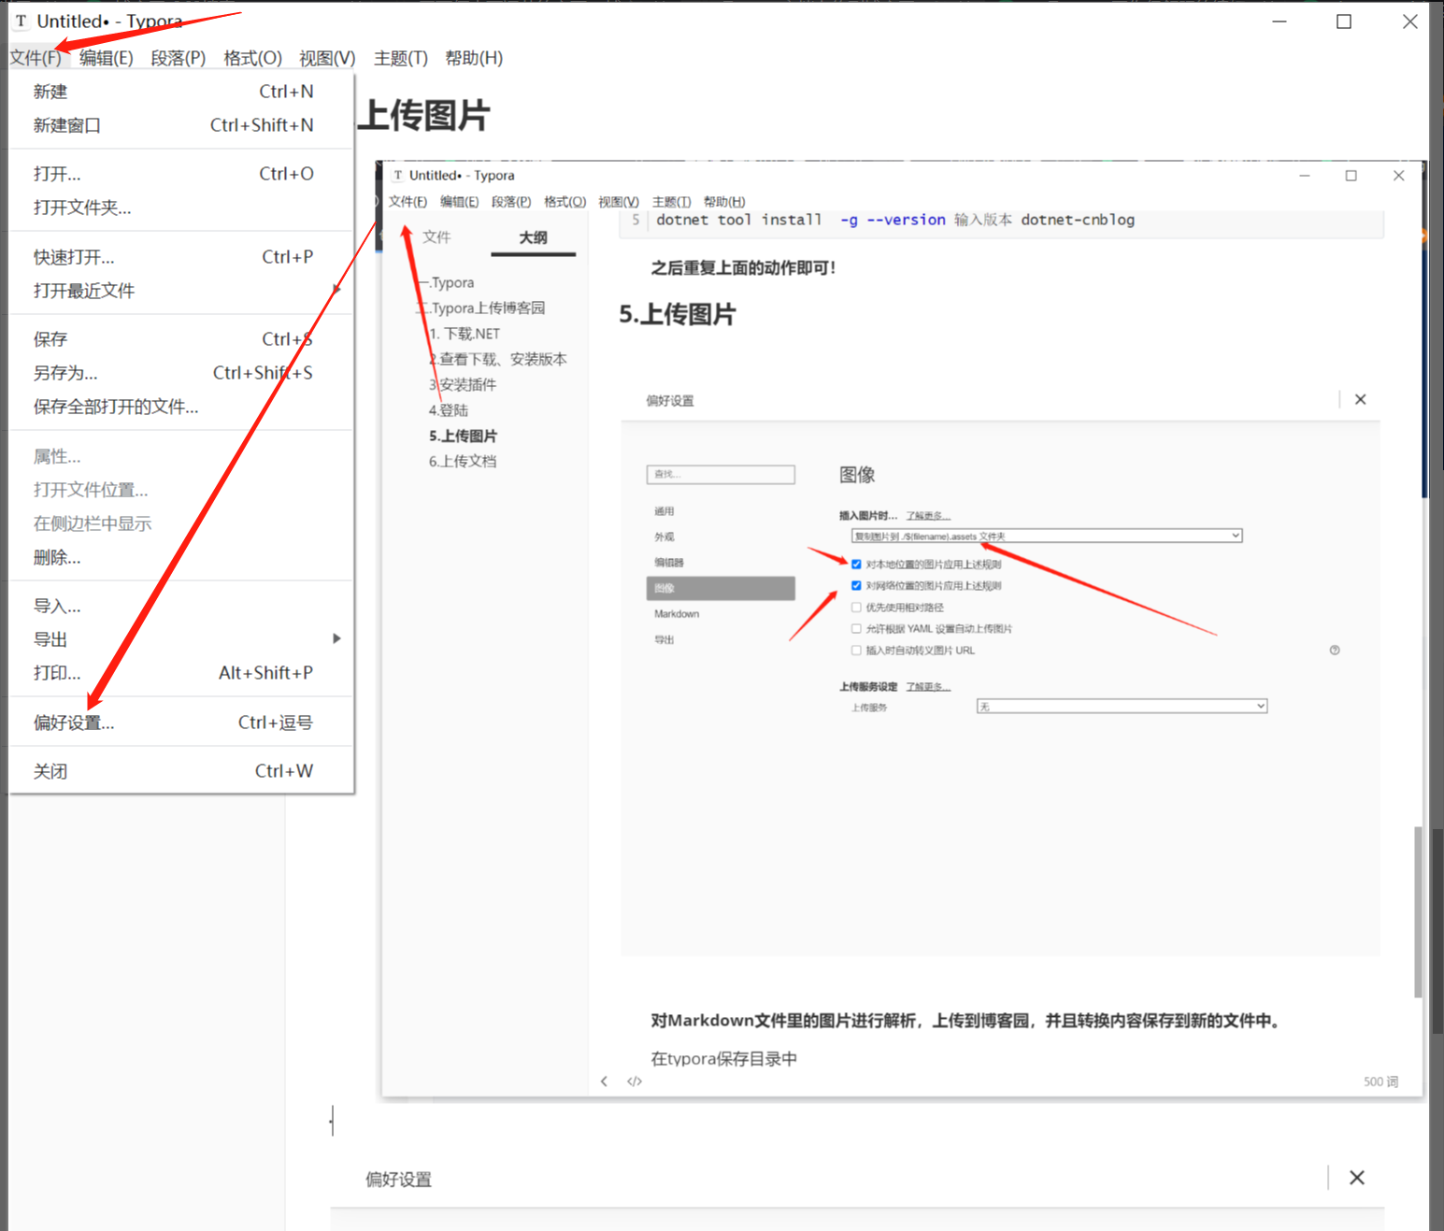
Task: Click the 了解更多 link beside 插入图片时
Action: coord(928,516)
